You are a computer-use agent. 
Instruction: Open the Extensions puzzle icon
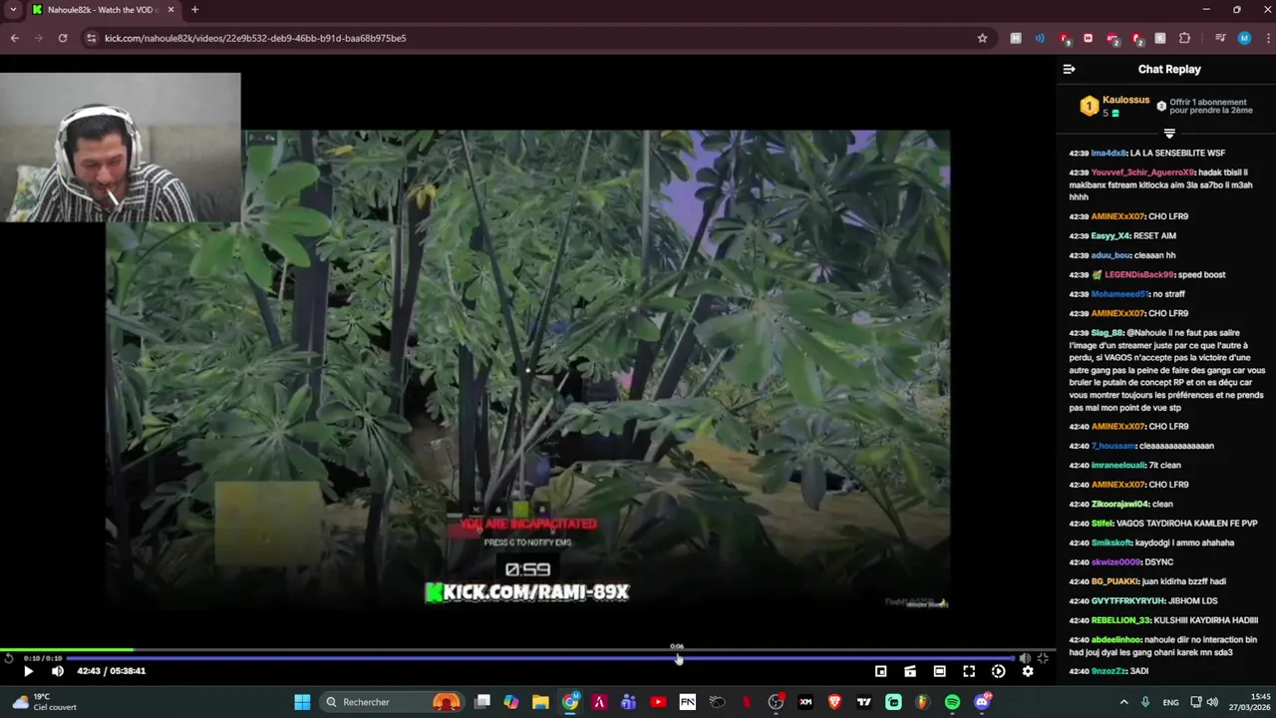pos(1184,38)
